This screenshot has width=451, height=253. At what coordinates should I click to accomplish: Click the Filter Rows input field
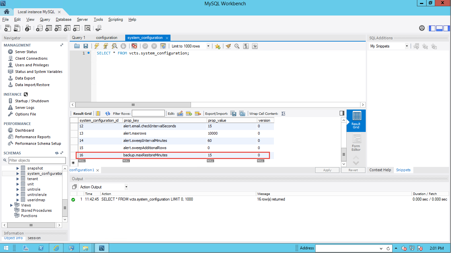click(148, 113)
